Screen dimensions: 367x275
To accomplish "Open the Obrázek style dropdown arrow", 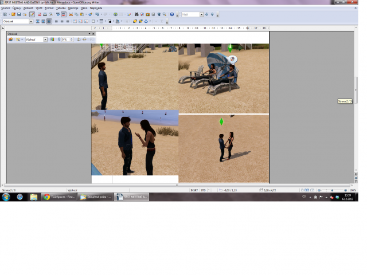I will [31, 21].
